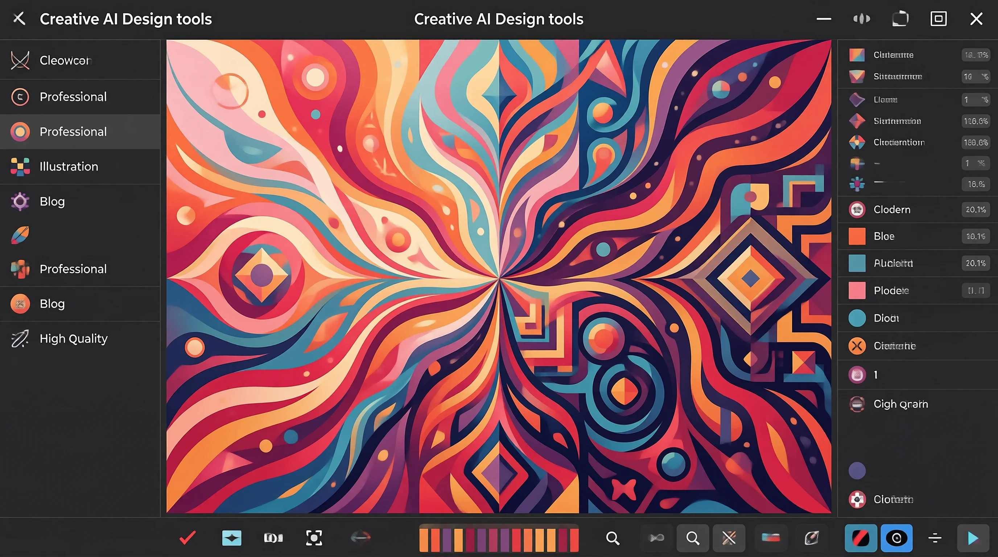Pick the orange Bloe color swatch

click(x=857, y=236)
